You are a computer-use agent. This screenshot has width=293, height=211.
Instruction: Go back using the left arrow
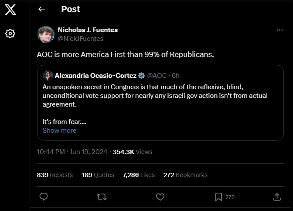pos(42,9)
